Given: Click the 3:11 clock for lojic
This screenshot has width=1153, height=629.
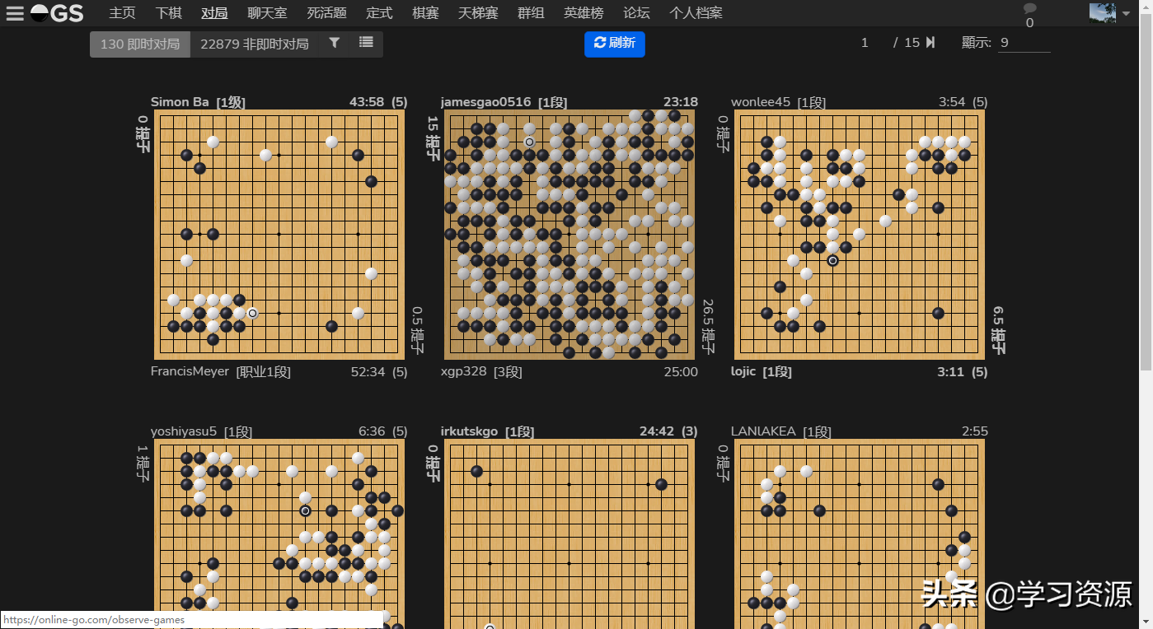Looking at the screenshot, I should coord(950,371).
